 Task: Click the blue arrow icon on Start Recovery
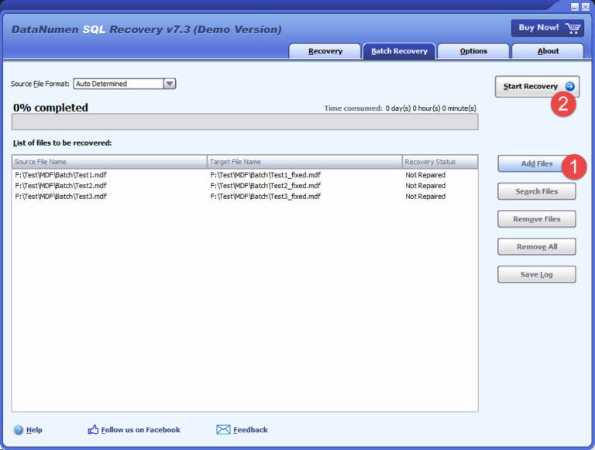pyautogui.click(x=569, y=87)
